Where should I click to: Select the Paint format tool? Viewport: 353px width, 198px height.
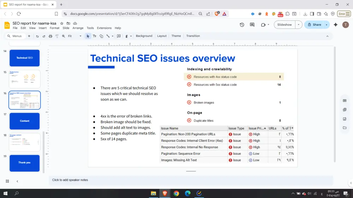[x=57, y=36]
